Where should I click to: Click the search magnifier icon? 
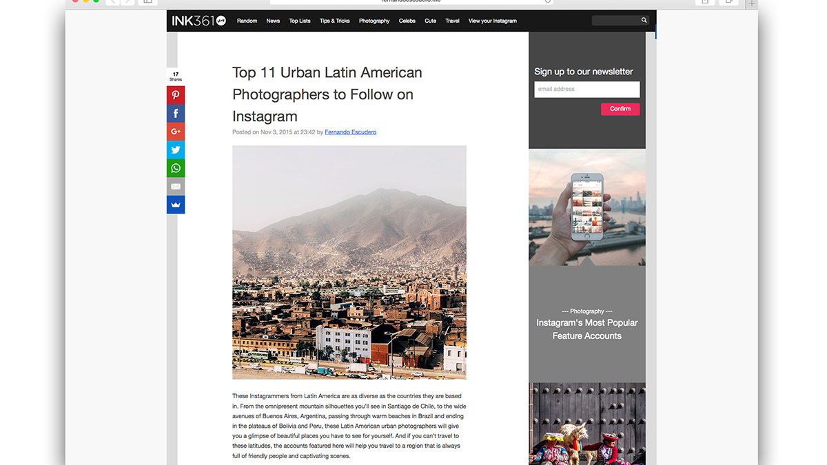click(644, 21)
